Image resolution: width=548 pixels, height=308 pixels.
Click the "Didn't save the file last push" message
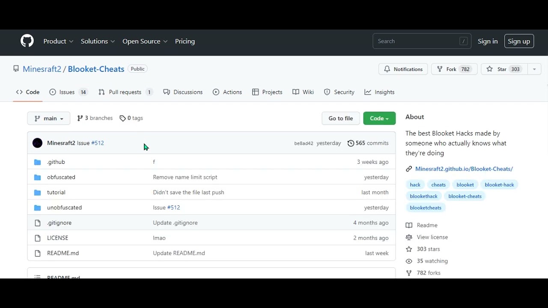coord(188,192)
